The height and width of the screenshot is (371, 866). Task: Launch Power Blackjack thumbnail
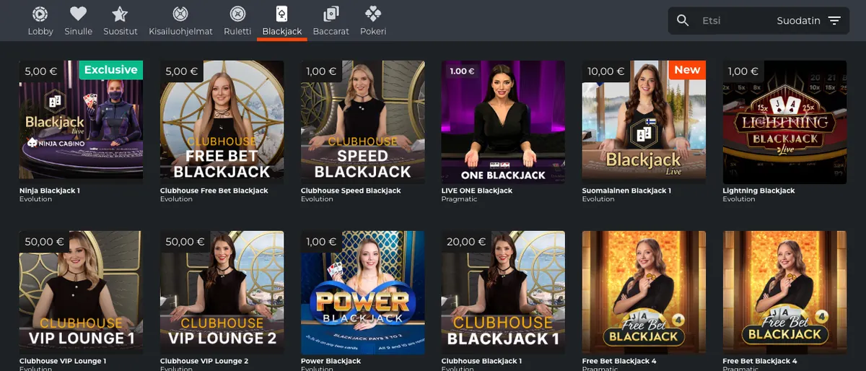[362, 291]
